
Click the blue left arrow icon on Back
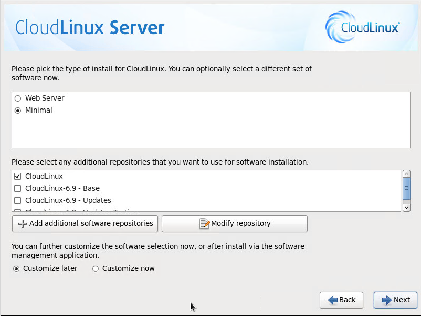(332, 300)
